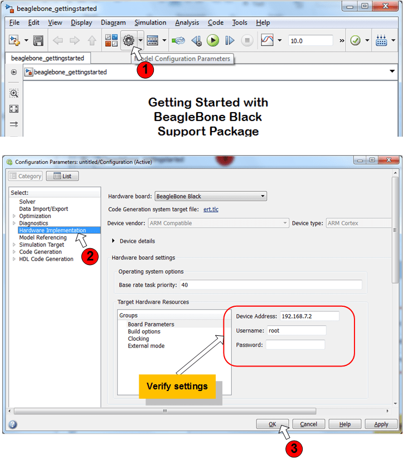Select Build options in Groups list
Image resolution: width=403 pixels, height=463 pixels.
pyautogui.click(x=144, y=331)
